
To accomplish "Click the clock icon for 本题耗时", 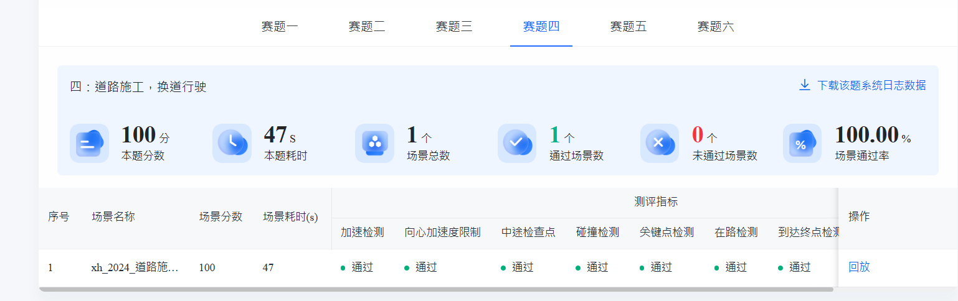I will 232,143.
